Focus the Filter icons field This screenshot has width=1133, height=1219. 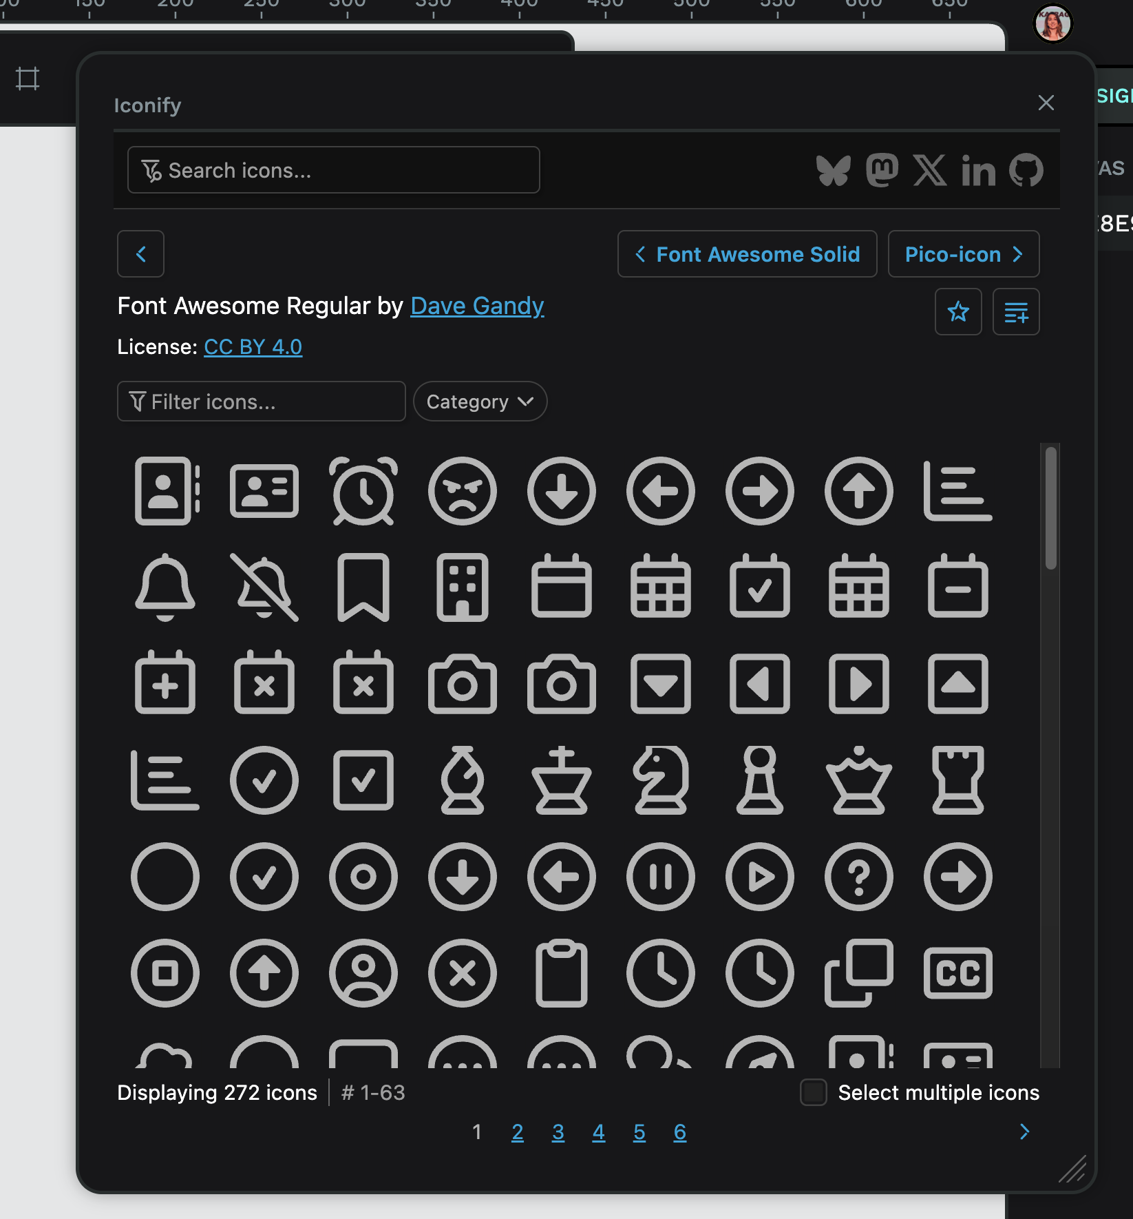(262, 402)
